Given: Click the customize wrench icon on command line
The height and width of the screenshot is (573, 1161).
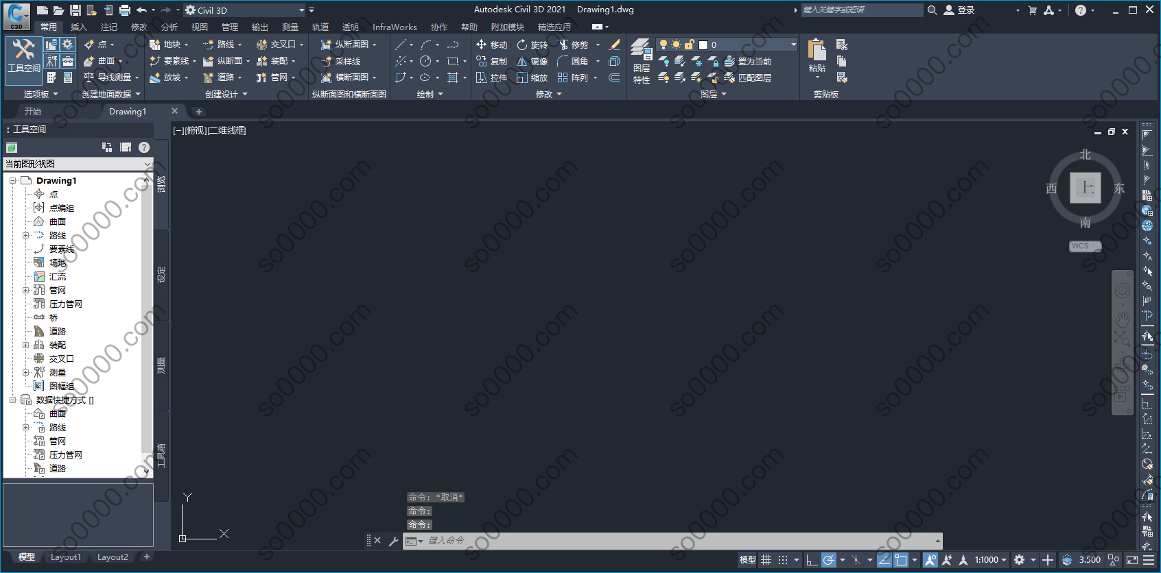Looking at the screenshot, I should click(x=394, y=541).
